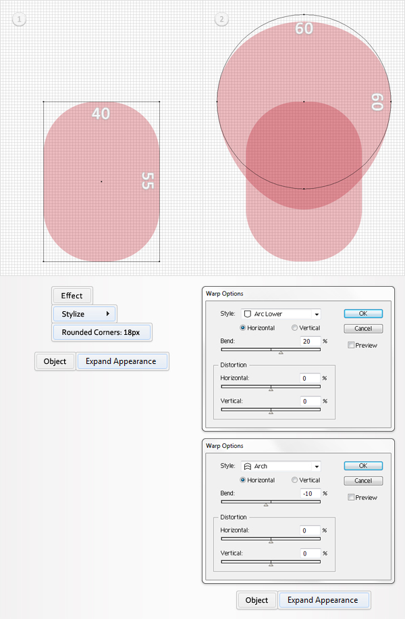Click the center anchor of the 60 circle
Screen dimensions: 405x619
point(304,102)
